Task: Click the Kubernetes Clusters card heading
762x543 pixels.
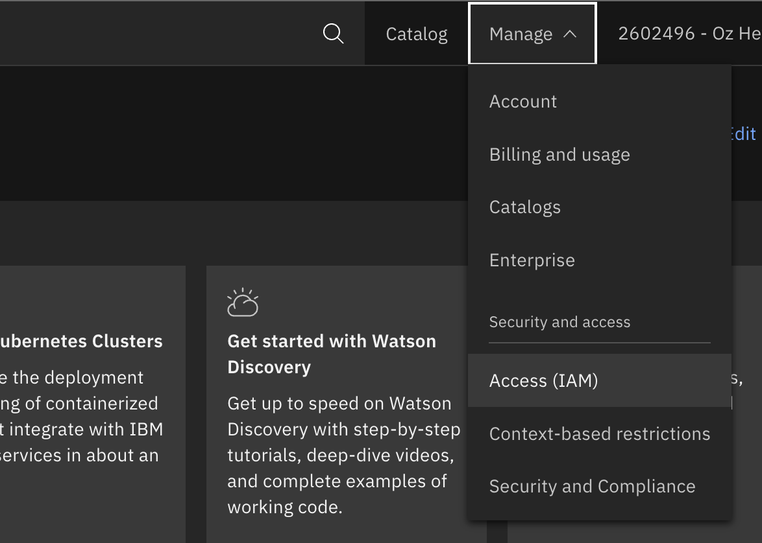Action: [81, 341]
